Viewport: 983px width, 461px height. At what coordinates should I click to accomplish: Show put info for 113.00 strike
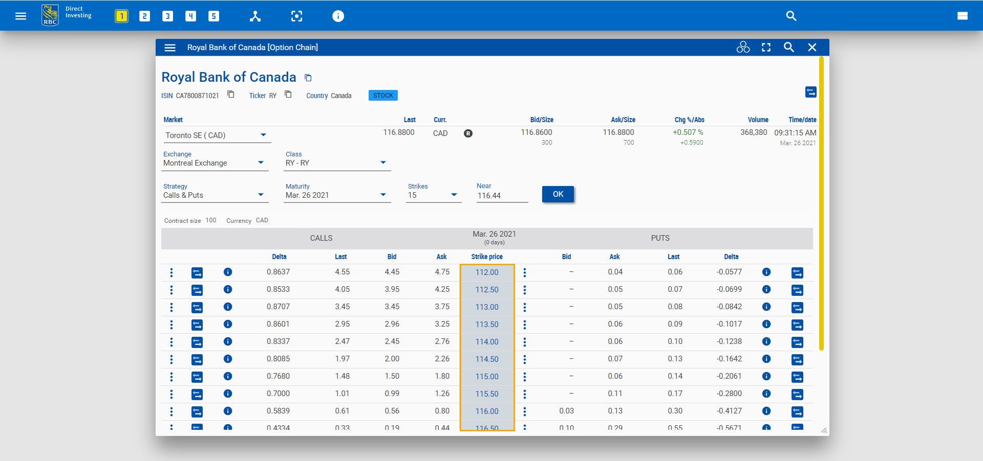pos(766,307)
